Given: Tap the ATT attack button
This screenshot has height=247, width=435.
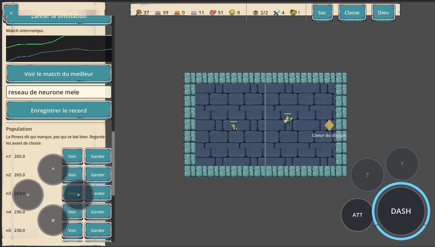Looking at the screenshot, I should tap(358, 215).
